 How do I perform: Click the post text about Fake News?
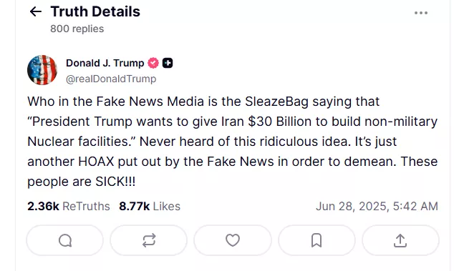[232, 142]
